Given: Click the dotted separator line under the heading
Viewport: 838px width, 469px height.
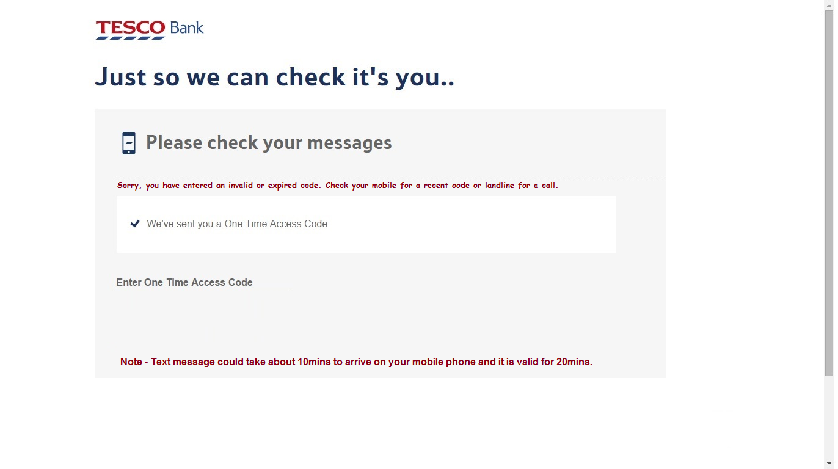Looking at the screenshot, I should click(391, 176).
